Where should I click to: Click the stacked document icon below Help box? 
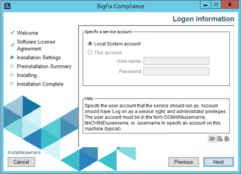(227, 139)
